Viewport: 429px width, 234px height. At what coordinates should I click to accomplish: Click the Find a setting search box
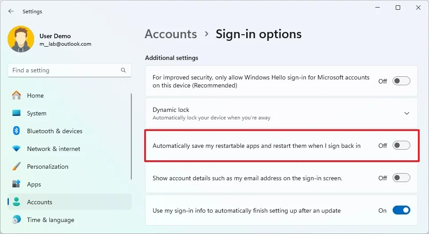click(x=70, y=70)
